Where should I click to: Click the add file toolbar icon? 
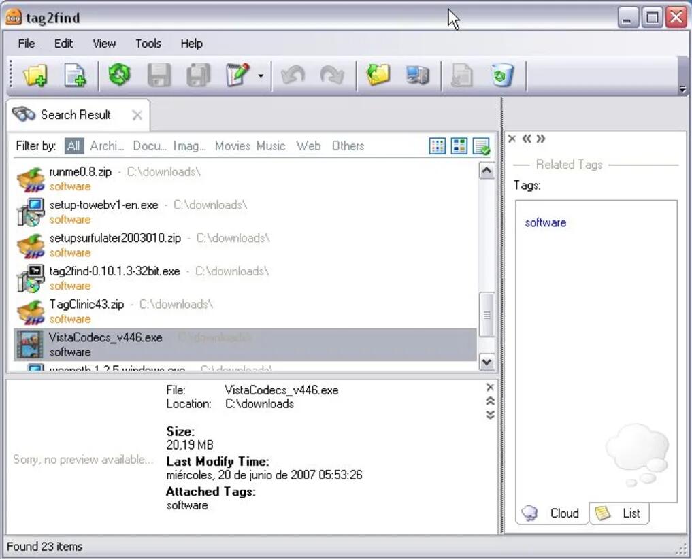(x=75, y=75)
